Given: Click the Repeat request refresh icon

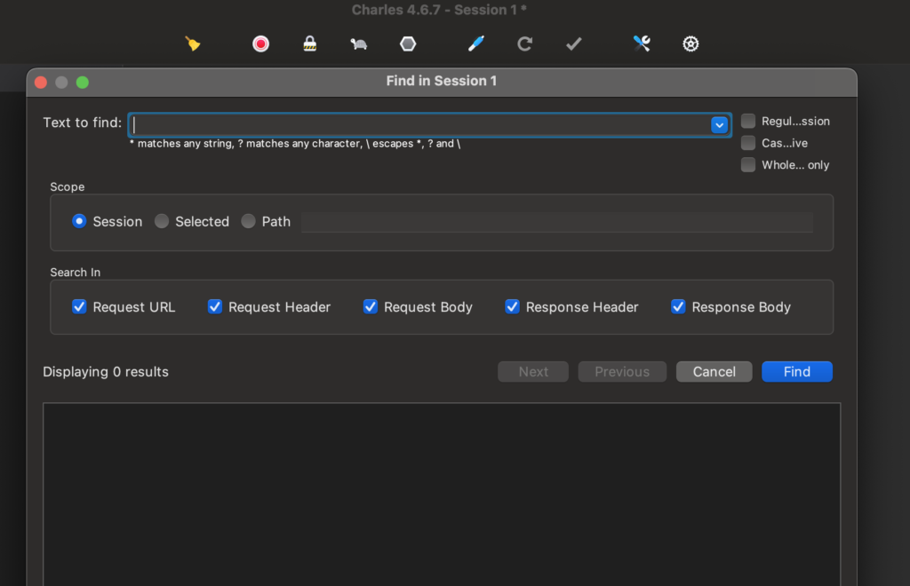Looking at the screenshot, I should 525,44.
